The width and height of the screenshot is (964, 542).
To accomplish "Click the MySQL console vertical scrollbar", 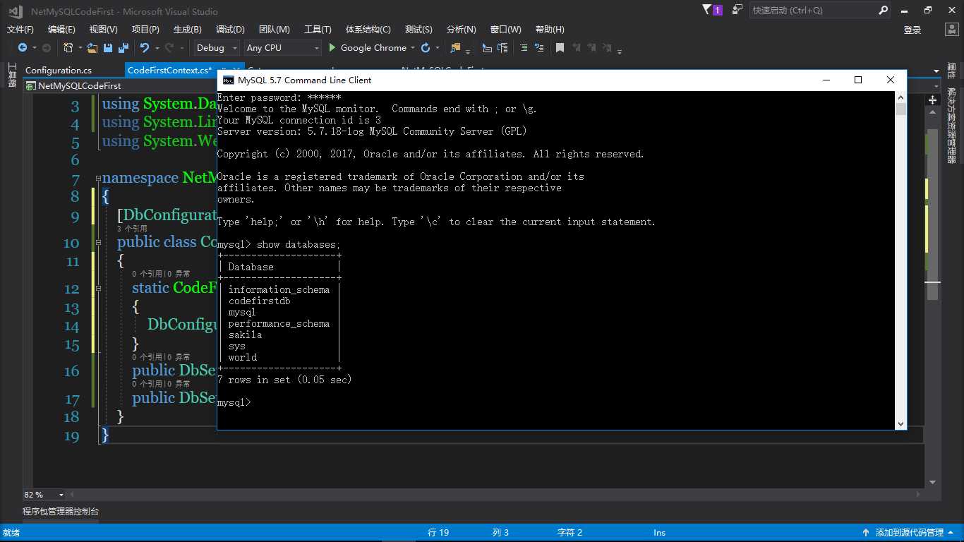I will [900, 260].
